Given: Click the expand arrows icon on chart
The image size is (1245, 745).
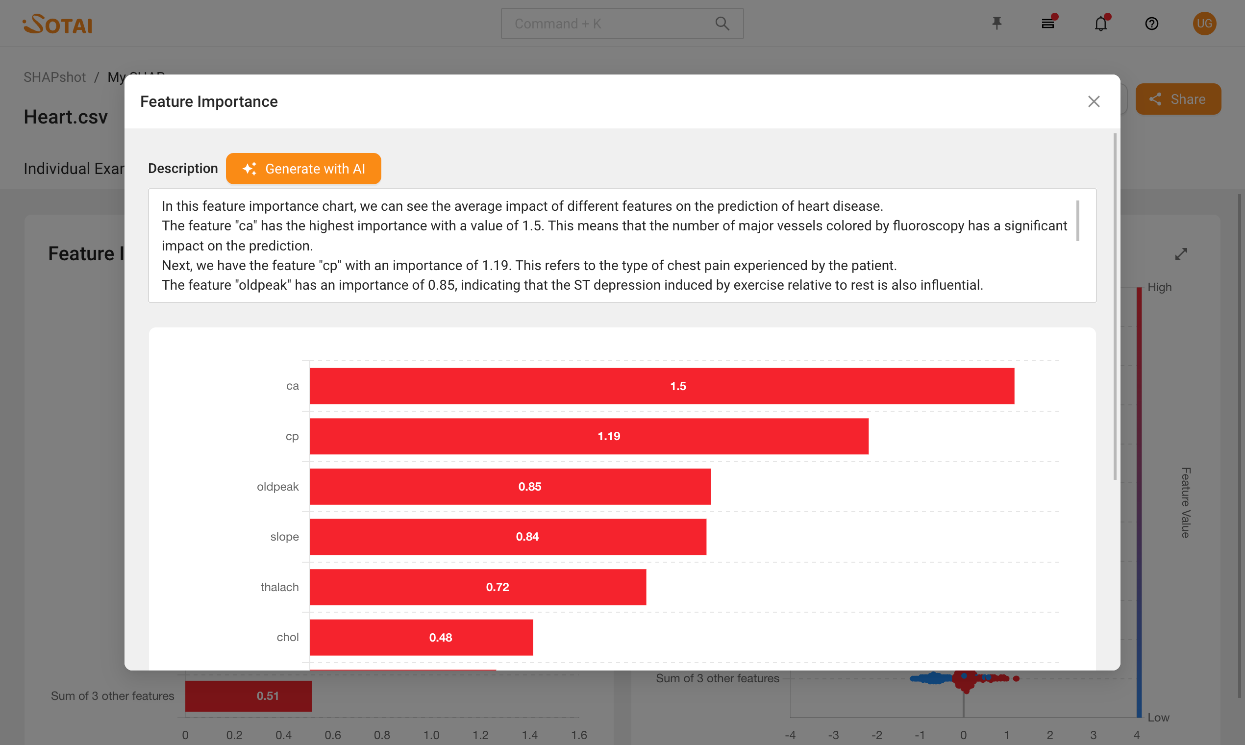Looking at the screenshot, I should pos(1181,254).
